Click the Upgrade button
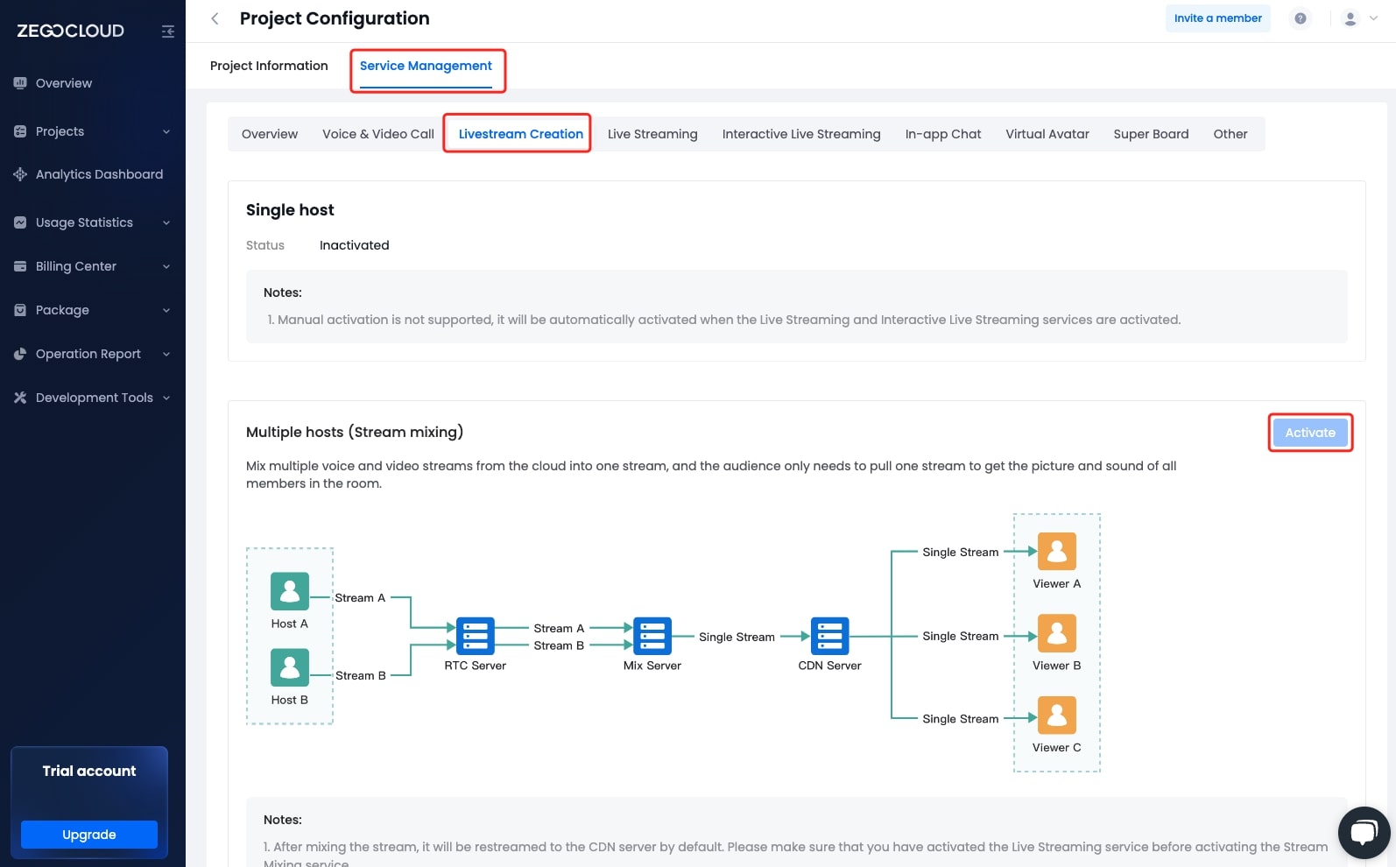Screen dimensions: 1396x867 pyautogui.click(x=89, y=835)
